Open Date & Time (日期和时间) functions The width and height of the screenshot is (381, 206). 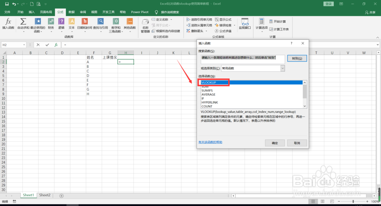85,24
